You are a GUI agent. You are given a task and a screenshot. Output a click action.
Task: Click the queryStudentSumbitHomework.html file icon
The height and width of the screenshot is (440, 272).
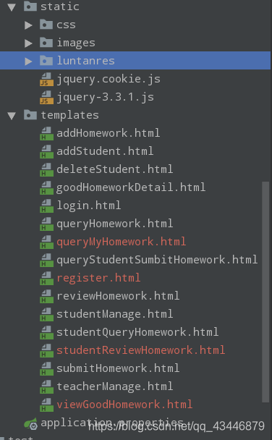point(46,260)
